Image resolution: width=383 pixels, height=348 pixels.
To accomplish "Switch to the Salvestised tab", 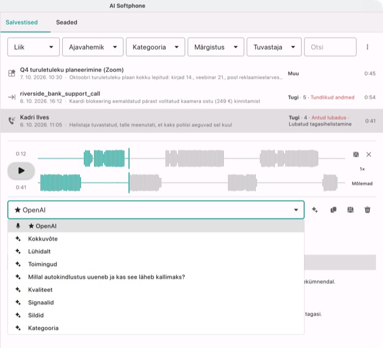I will (x=22, y=22).
